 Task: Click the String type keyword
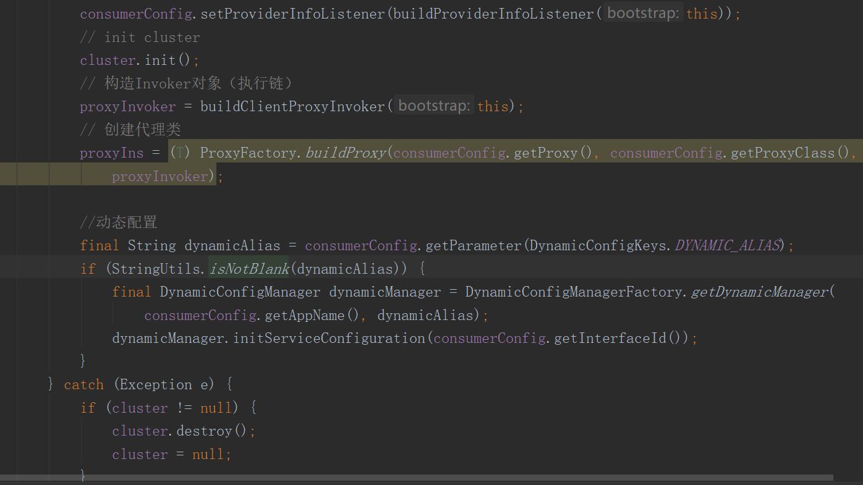[x=151, y=245]
